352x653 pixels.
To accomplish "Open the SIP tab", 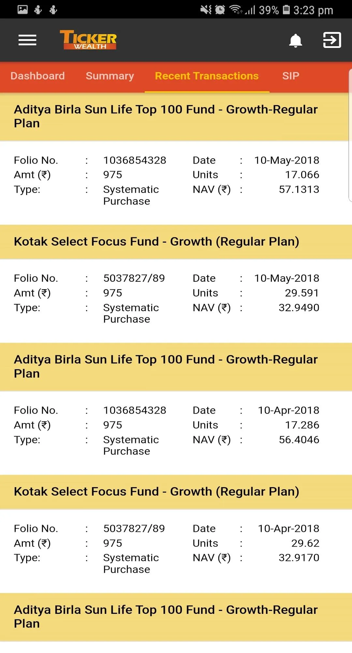I will point(291,76).
